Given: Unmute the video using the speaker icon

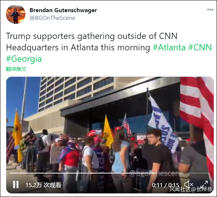Looking at the screenshot, I should (188, 185).
